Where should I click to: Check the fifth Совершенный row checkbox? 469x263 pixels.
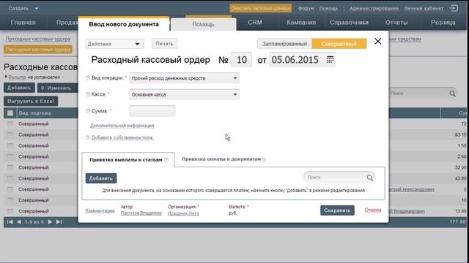click(x=10, y=167)
